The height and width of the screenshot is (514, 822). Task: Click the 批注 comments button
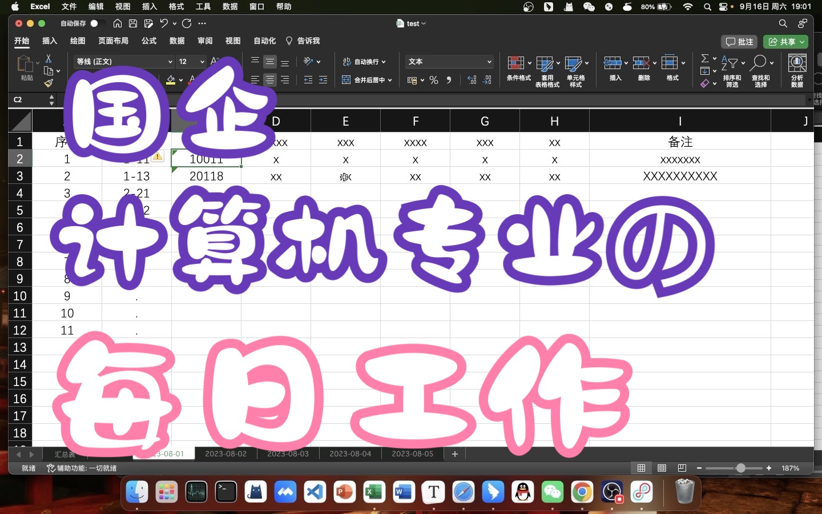739,42
